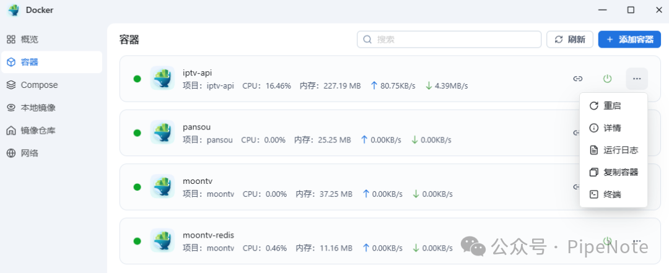Open the three-dots menu for iptv-api

coord(637,79)
